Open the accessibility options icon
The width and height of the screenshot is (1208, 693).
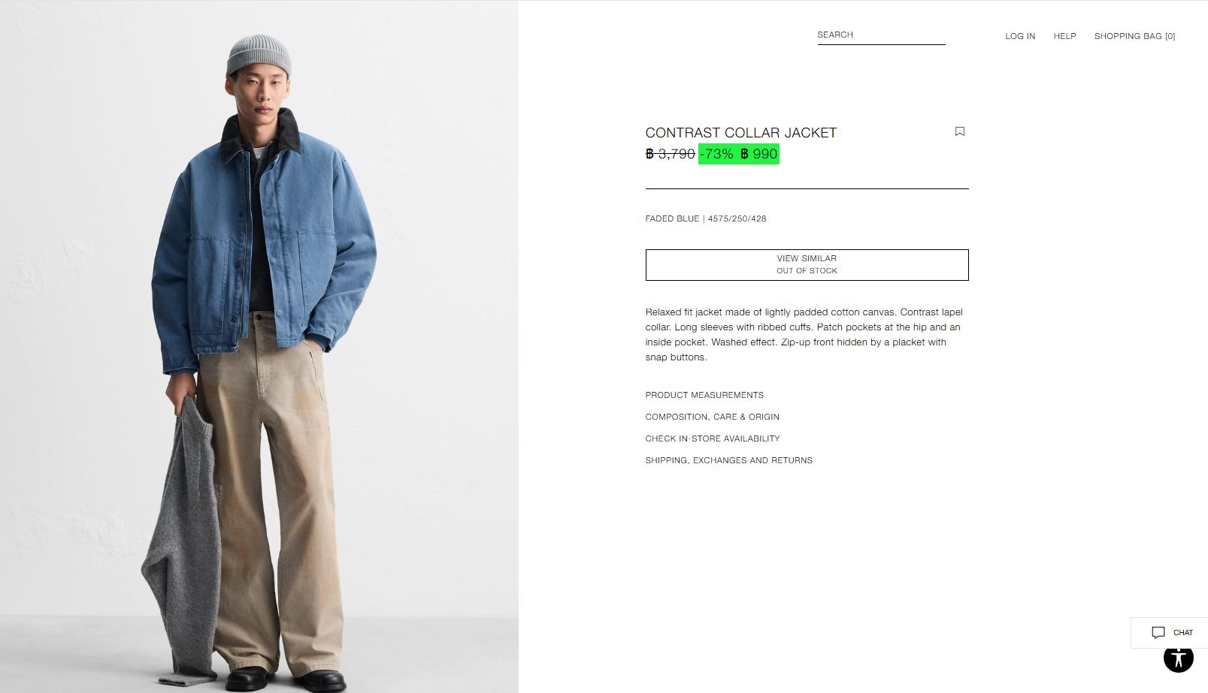tap(1178, 658)
